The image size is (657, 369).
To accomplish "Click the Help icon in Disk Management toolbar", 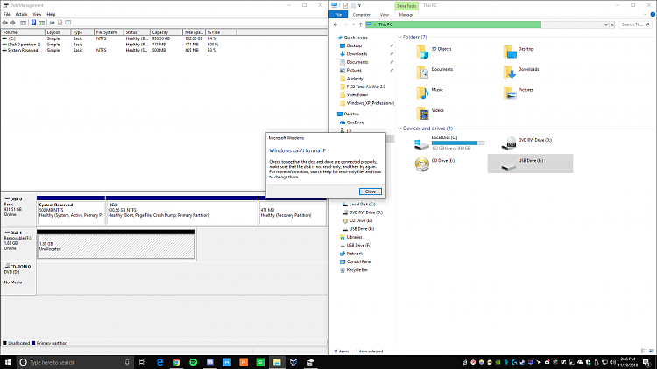I will tap(33, 23).
